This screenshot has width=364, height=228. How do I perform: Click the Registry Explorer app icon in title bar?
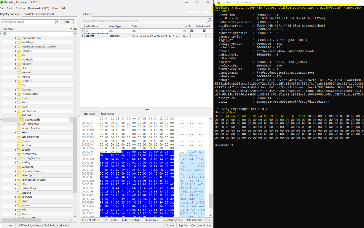[x=2, y=2]
